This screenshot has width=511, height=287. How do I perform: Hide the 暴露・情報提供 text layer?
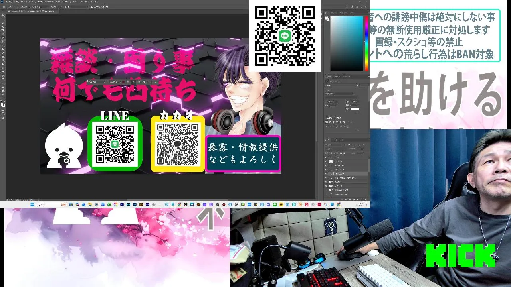coord(326,178)
